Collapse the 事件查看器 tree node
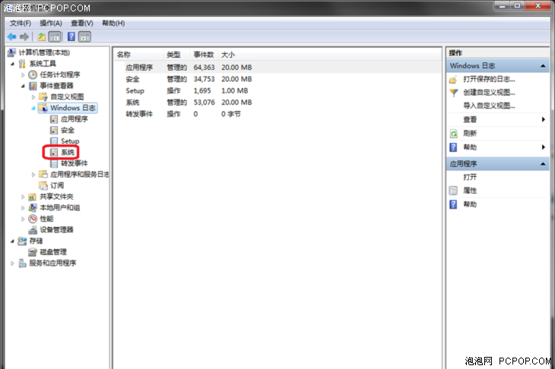Screen dimensions: 555x369 pos(23,86)
